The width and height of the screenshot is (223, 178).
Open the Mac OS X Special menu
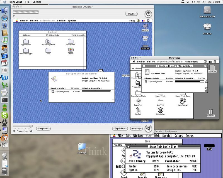(x=37, y=2)
